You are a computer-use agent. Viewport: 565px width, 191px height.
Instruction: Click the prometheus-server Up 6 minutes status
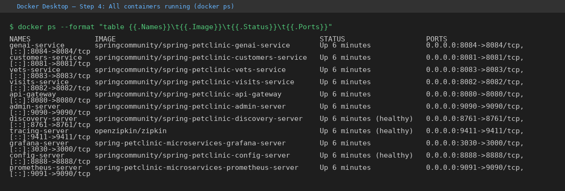point(345,167)
